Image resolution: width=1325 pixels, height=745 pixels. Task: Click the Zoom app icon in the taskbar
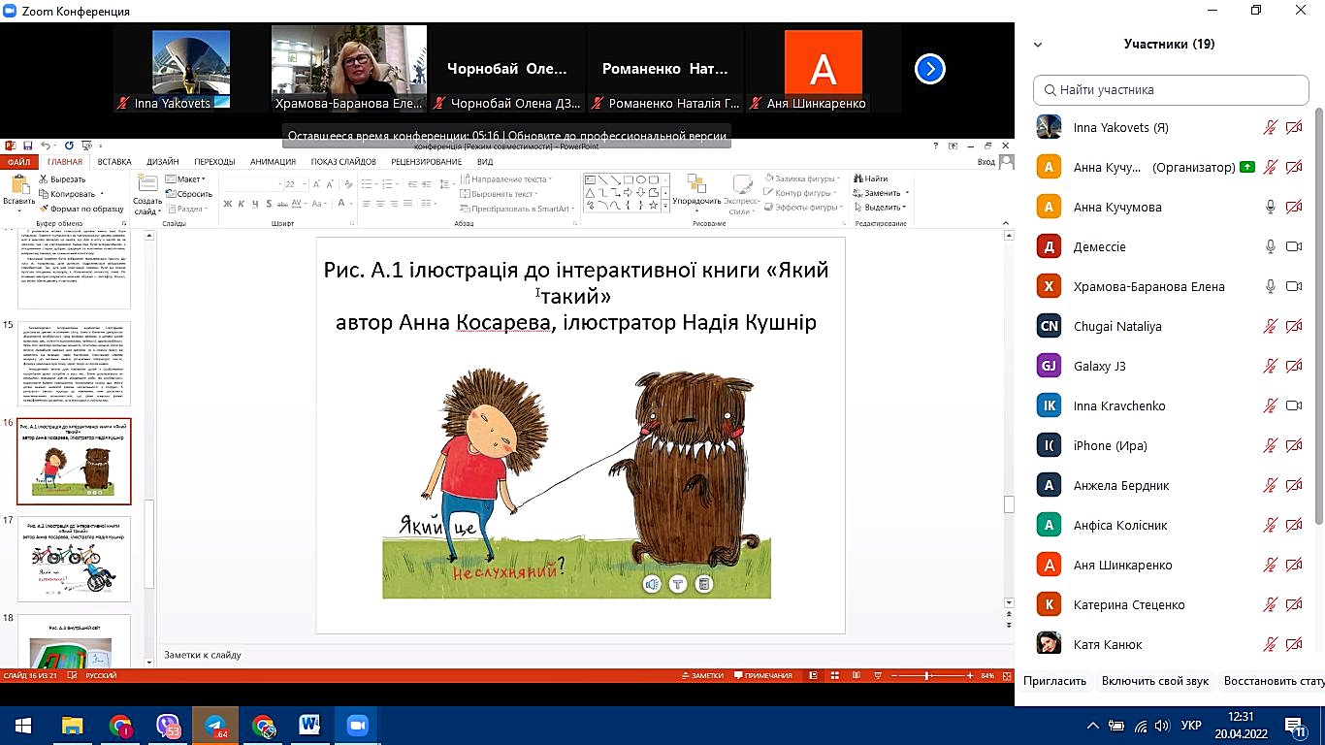pos(357,726)
